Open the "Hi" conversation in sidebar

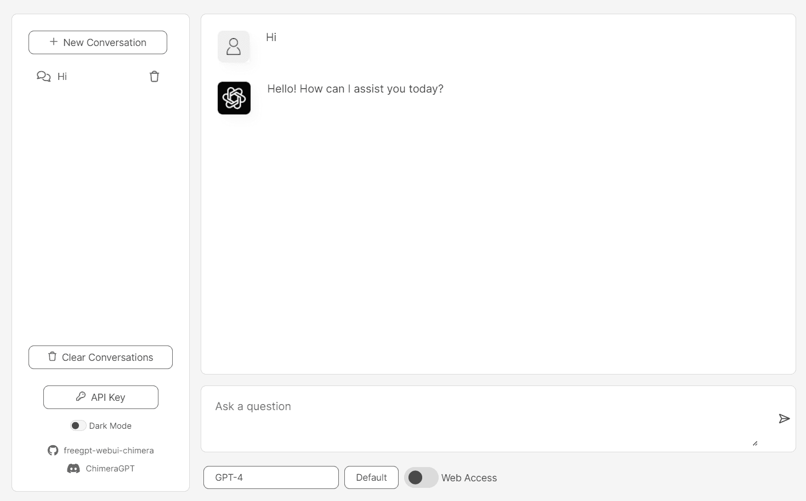pyautogui.click(x=63, y=77)
